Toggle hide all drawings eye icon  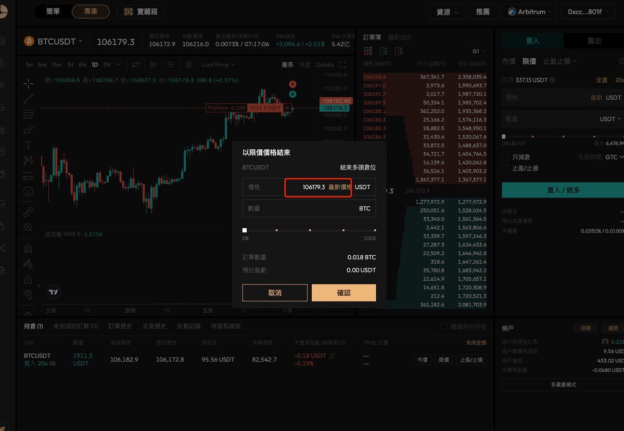coord(28,294)
